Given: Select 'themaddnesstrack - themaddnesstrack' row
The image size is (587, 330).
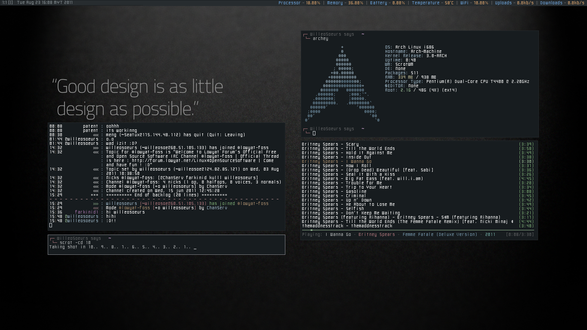Looking at the screenshot, I should point(418,226).
